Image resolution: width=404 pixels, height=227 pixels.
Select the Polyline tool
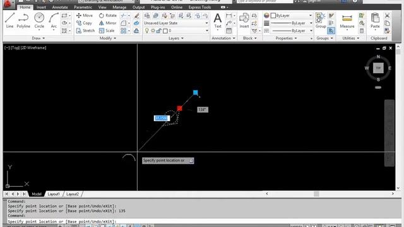pos(23,20)
